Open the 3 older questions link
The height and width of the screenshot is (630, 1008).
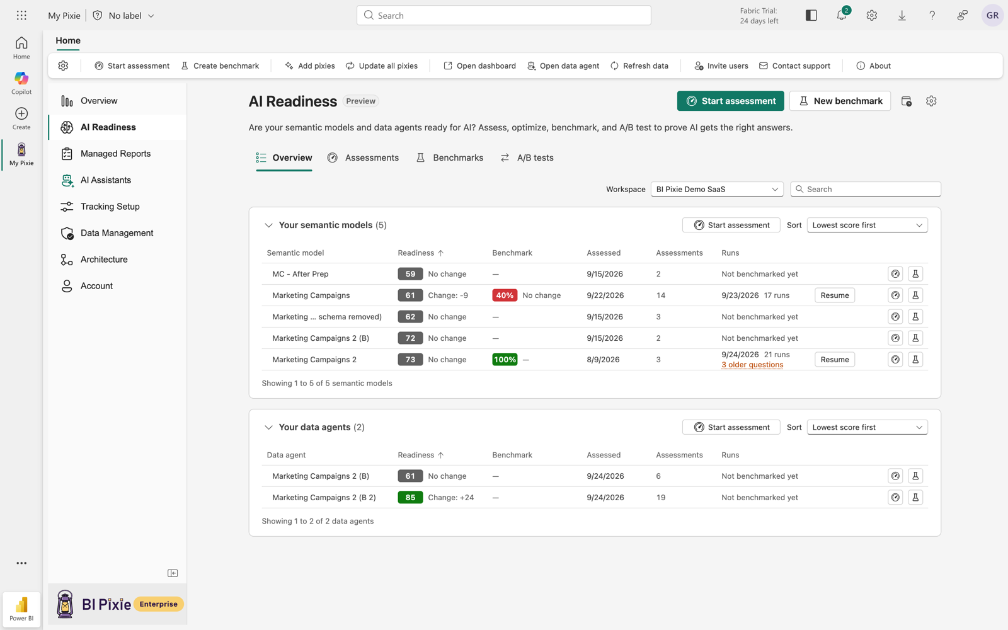click(x=752, y=365)
